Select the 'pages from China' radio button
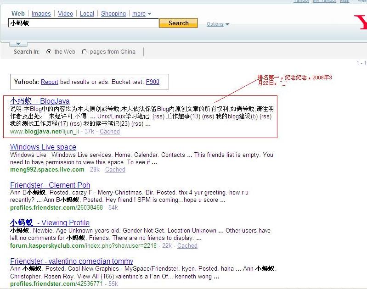Image resolution: width=367 pixels, height=289 pixels. coord(84,52)
